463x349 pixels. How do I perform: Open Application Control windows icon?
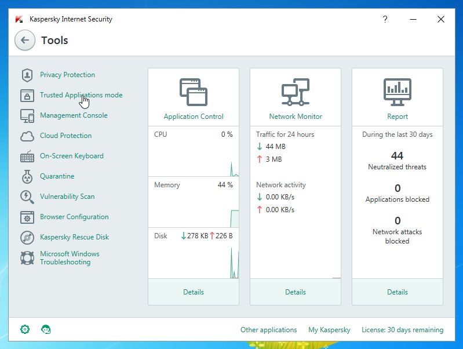coord(194,92)
